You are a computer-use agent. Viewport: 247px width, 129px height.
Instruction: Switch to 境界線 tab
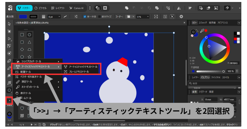point(212,23)
